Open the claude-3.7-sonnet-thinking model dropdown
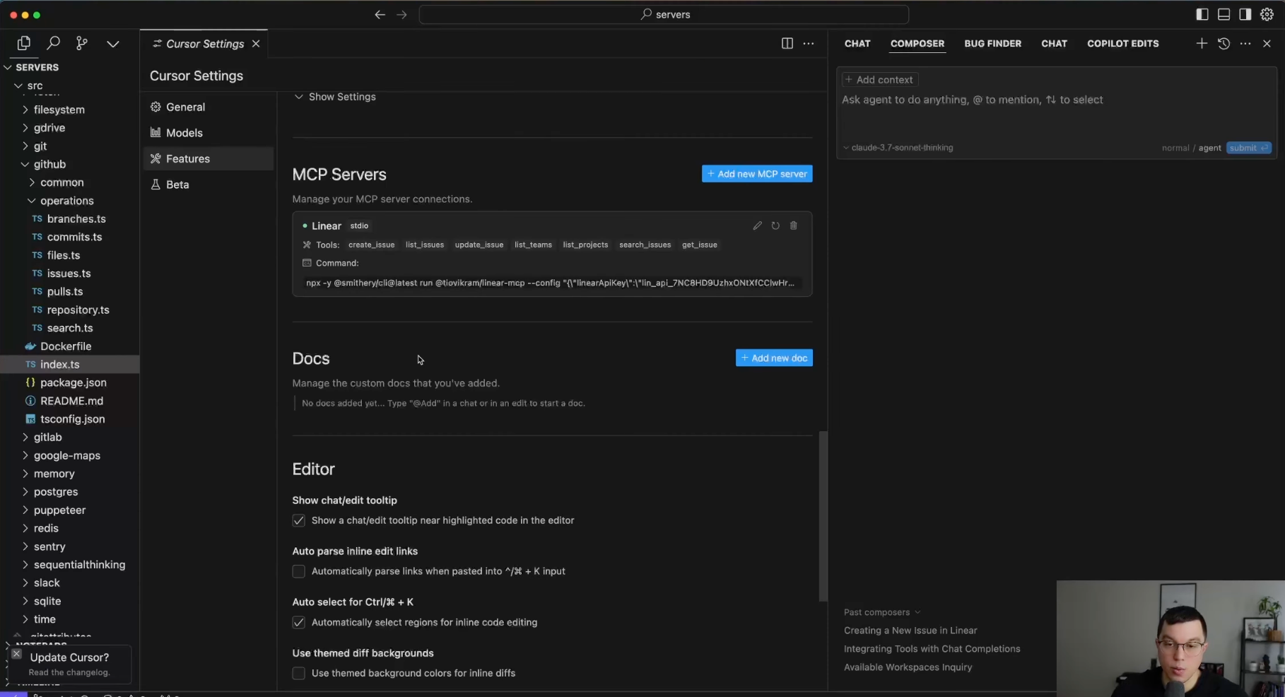Image resolution: width=1285 pixels, height=697 pixels. 898,148
